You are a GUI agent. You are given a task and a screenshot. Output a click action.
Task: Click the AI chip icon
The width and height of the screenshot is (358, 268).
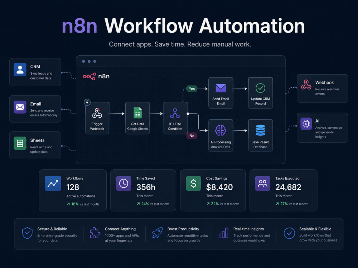pyautogui.click(x=306, y=124)
